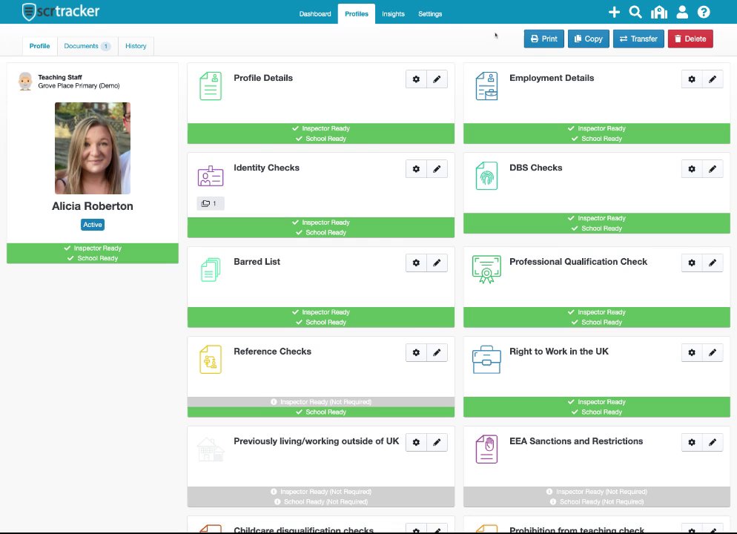
Task: Go to the Dashboard menu
Action: pos(315,14)
